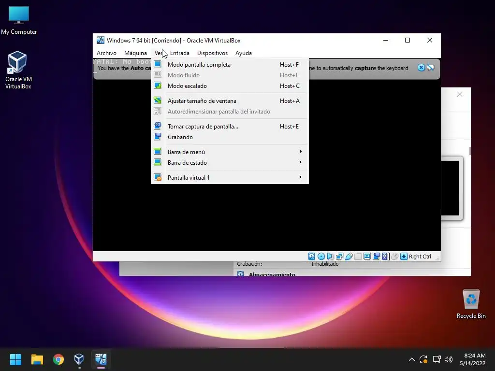Open the Windows Start menu
495x371 pixels.
[x=15, y=359]
